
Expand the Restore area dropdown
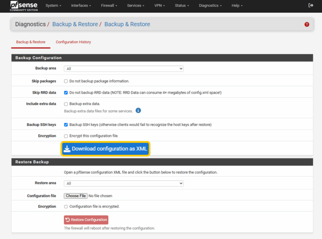coord(124,183)
